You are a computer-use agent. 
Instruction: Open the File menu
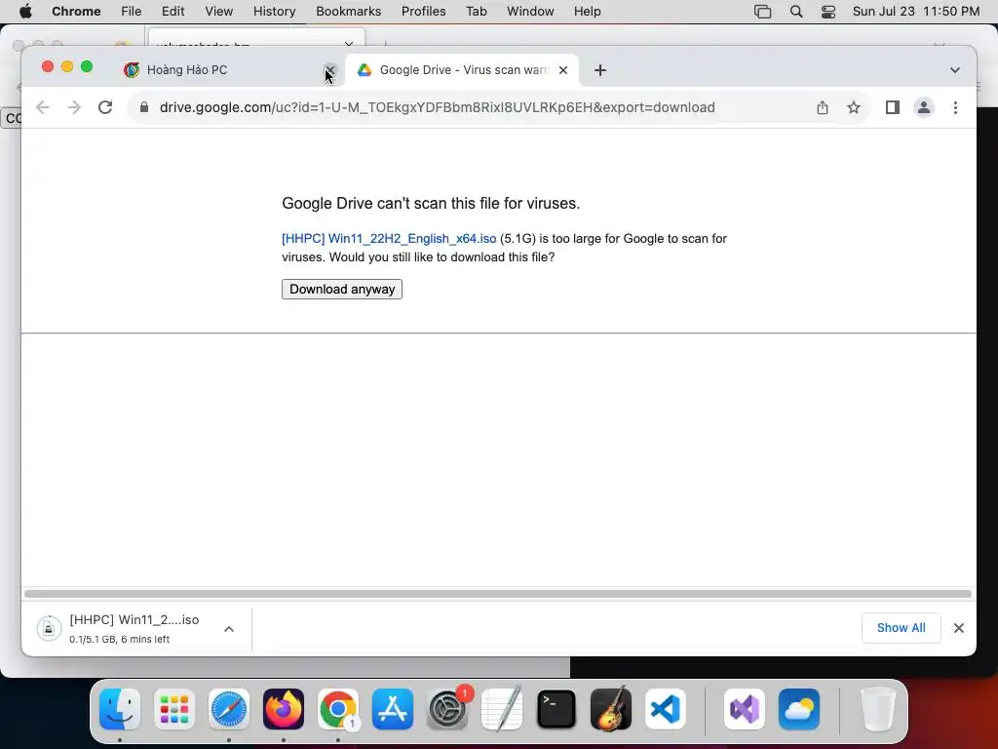[x=132, y=12]
